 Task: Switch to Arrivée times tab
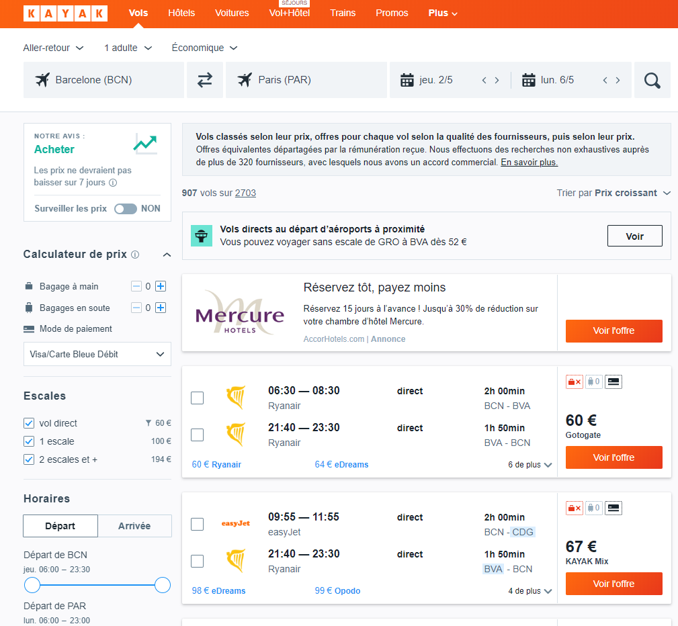tap(134, 526)
